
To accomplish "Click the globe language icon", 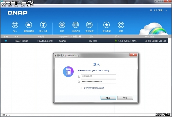I will (151, 10).
